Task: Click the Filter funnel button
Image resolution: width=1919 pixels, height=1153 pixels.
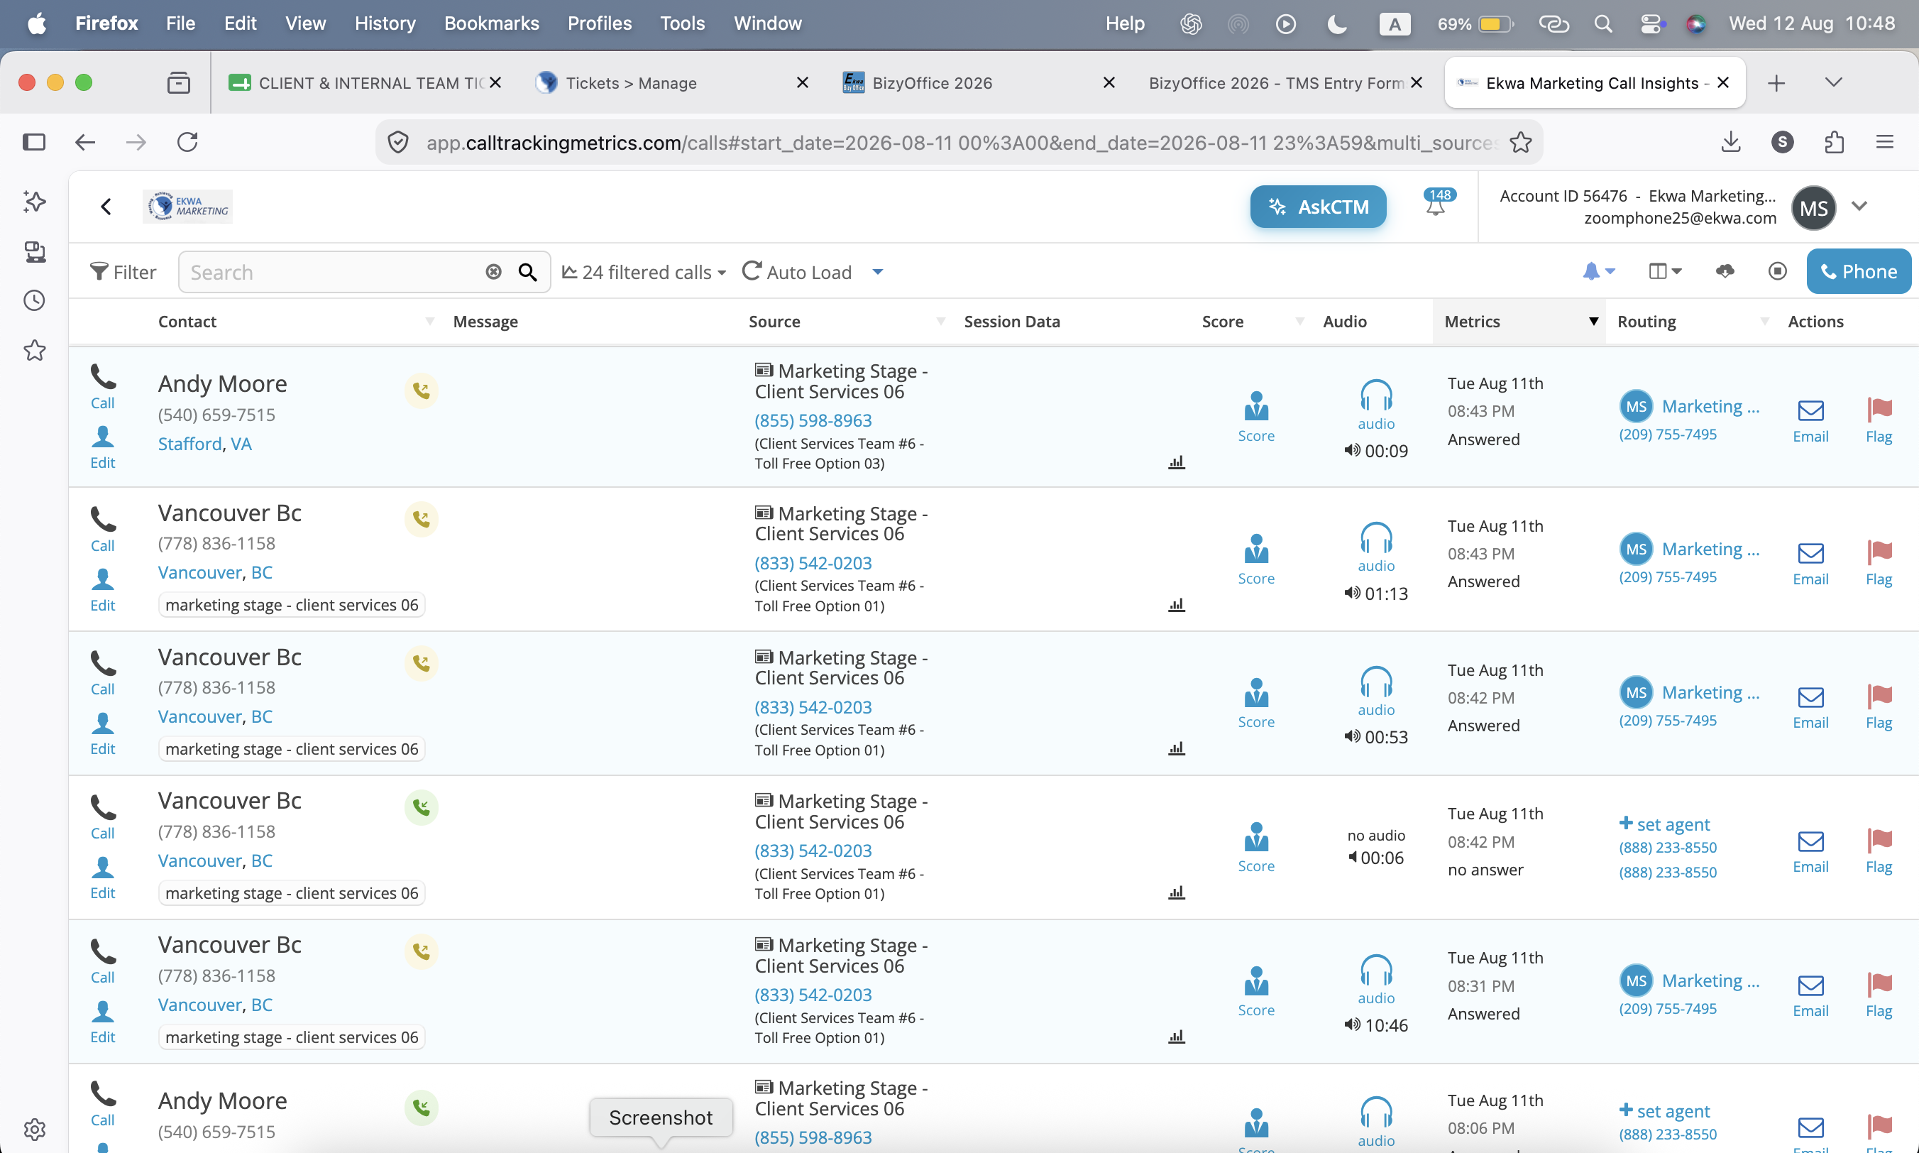Action: [123, 272]
